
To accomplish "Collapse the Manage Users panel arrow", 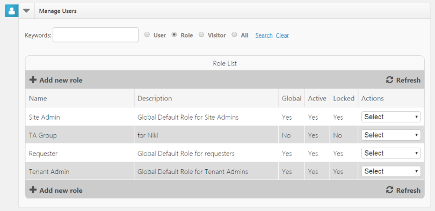I will click(26, 11).
